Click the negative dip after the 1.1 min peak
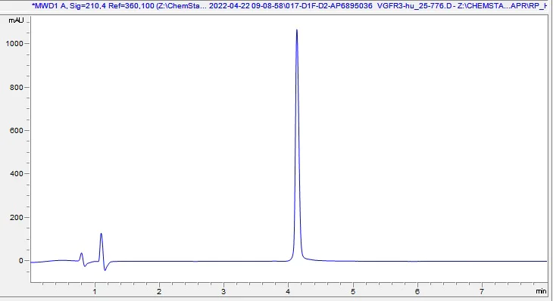 105,269
